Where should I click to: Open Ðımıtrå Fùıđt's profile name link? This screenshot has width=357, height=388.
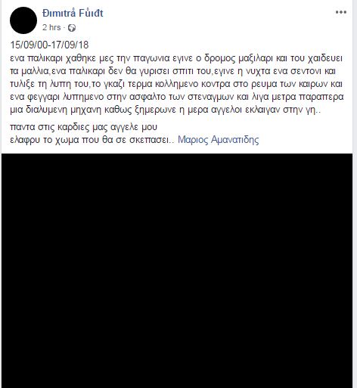click(73, 14)
